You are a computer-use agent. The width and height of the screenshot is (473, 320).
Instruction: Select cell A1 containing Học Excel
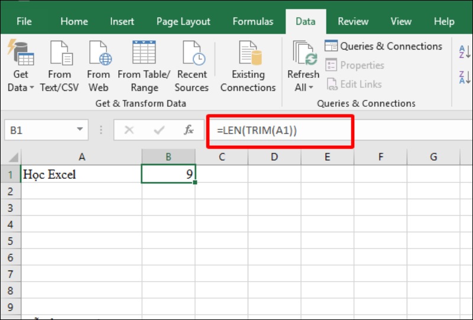81,175
